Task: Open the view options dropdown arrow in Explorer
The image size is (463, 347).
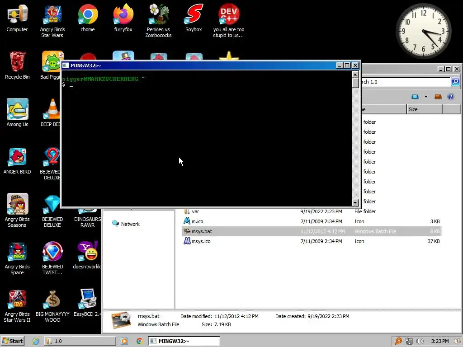Action: (426, 97)
